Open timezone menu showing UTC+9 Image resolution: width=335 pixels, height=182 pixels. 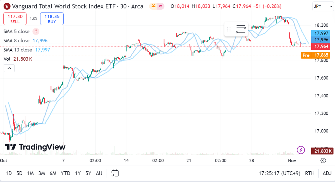click(x=279, y=173)
